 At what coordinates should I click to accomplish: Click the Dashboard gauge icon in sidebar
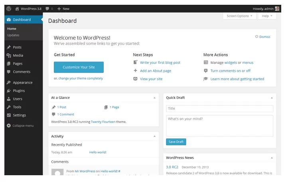(9, 20)
